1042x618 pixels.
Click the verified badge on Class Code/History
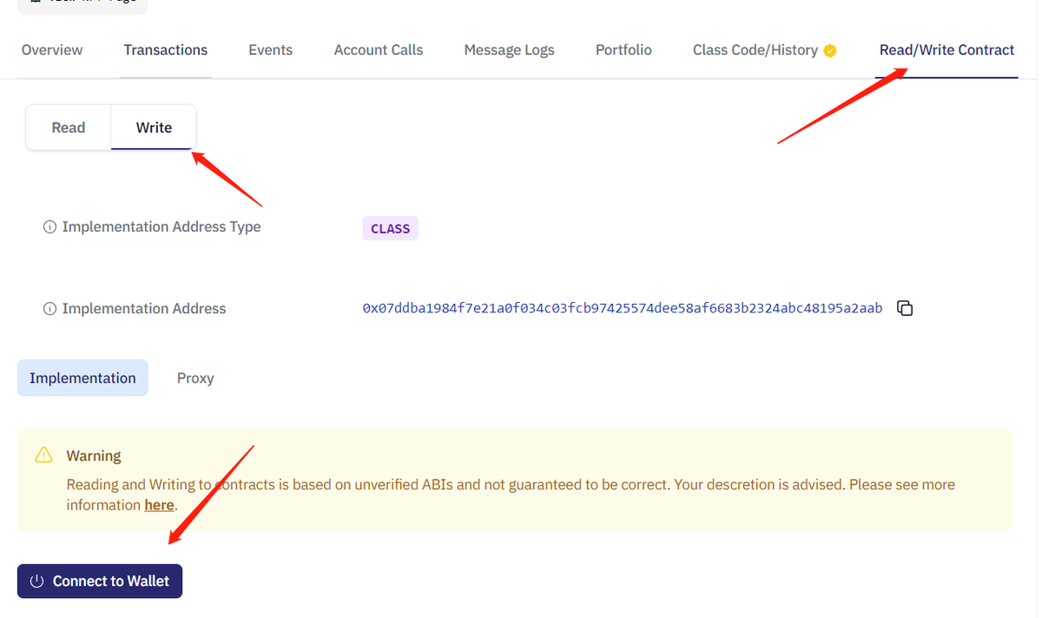(x=830, y=50)
